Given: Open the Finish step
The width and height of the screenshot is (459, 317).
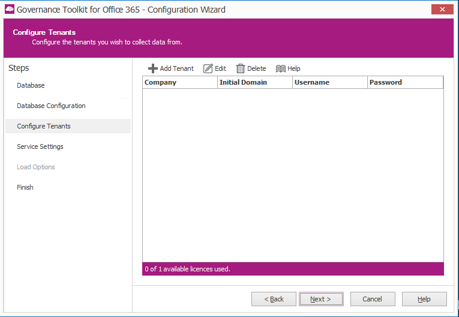Looking at the screenshot, I should [x=25, y=187].
